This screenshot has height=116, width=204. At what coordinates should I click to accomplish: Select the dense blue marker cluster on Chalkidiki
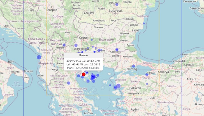(93, 77)
